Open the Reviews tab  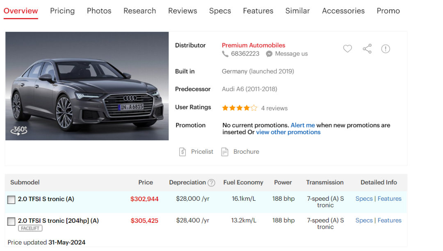coord(183,11)
